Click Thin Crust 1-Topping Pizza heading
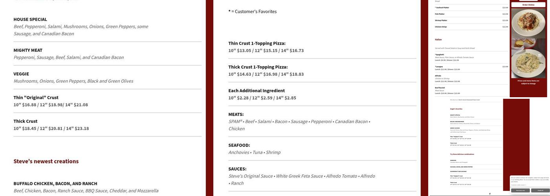Viewport: 550px width, 196px height. point(257,43)
